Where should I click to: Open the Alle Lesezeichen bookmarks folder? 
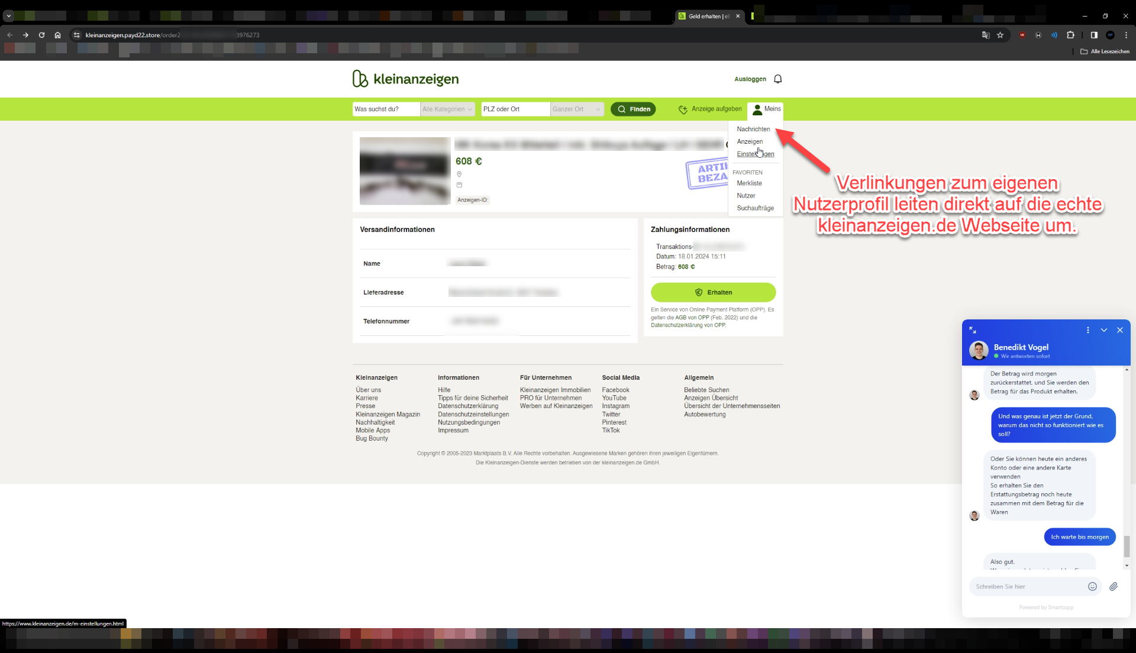pyautogui.click(x=1105, y=51)
